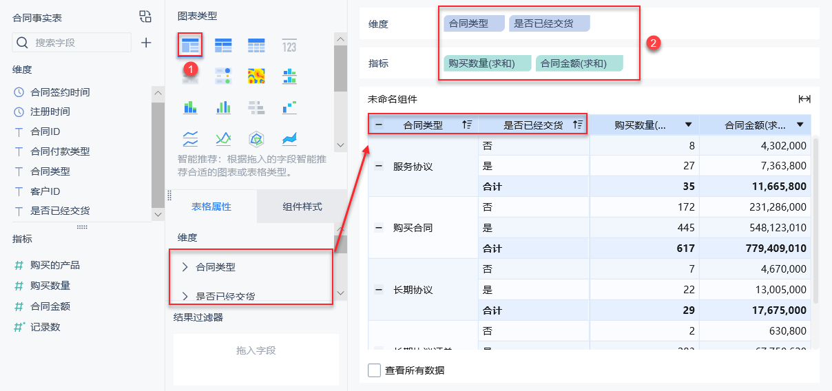Click the sort icon in 是否已经交货 column header
The image size is (832, 391).
point(578,125)
